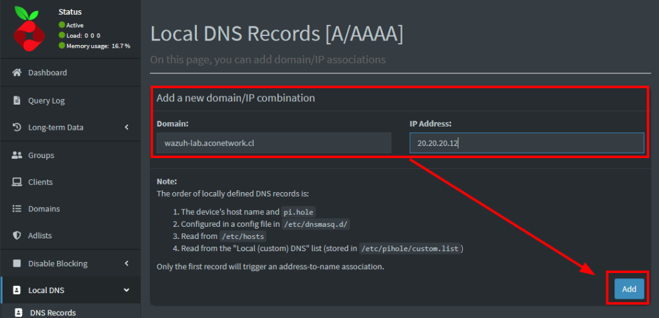Expand the Disable Blocking submenu arrow
The width and height of the screenshot is (659, 318).
[x=127, y=263]
